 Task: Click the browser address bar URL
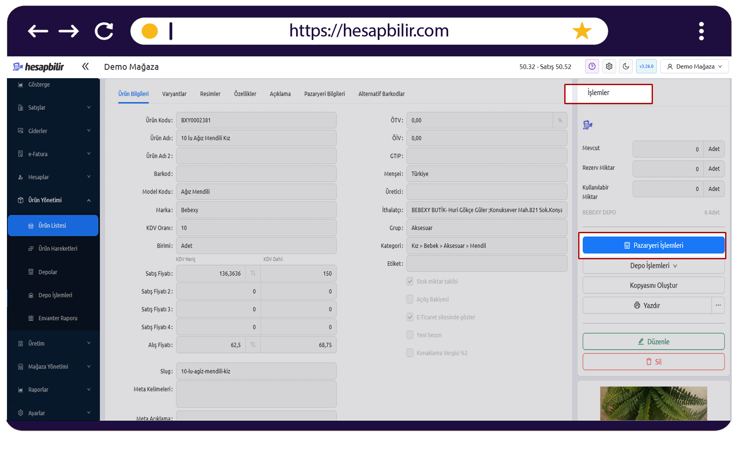click(x=369, y=31)
